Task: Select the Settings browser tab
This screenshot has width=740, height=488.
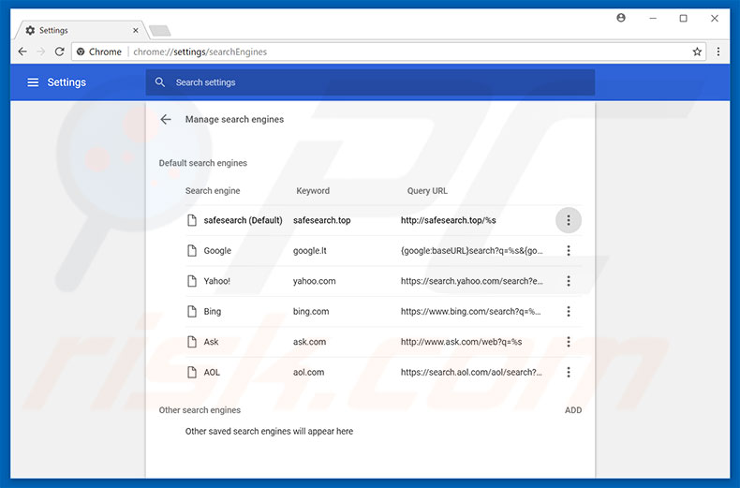Action: click(81, 30)
